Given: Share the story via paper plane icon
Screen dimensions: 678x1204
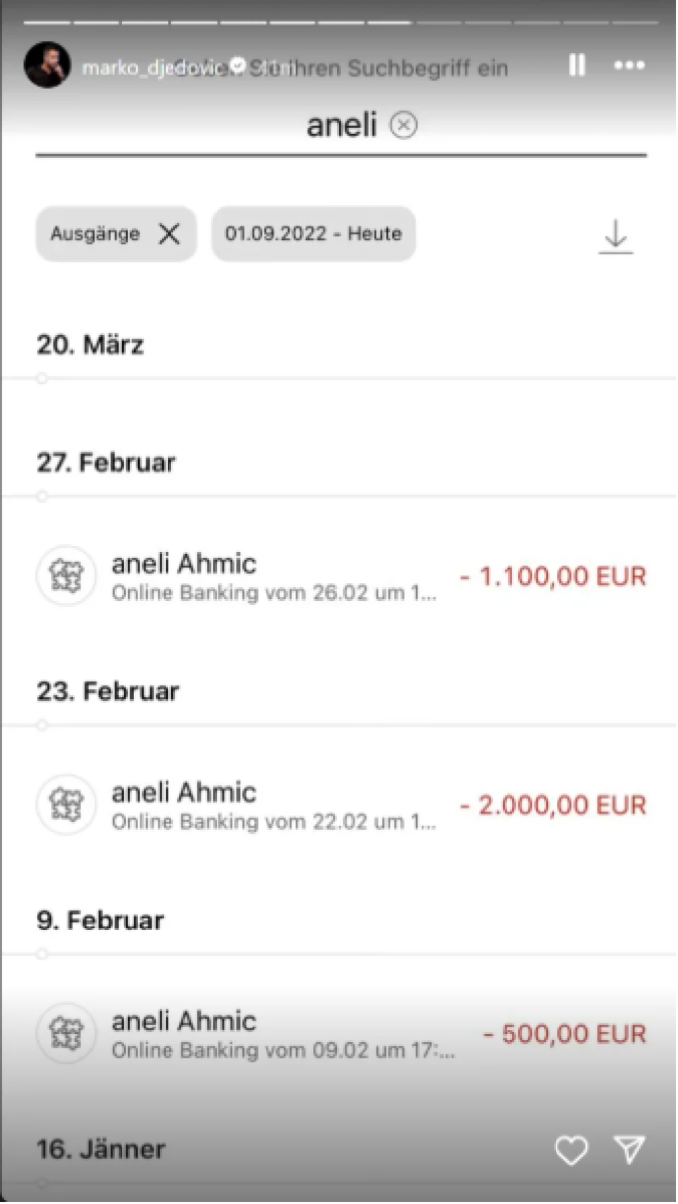Looking at the screenshot, I should coord(629,1150).
